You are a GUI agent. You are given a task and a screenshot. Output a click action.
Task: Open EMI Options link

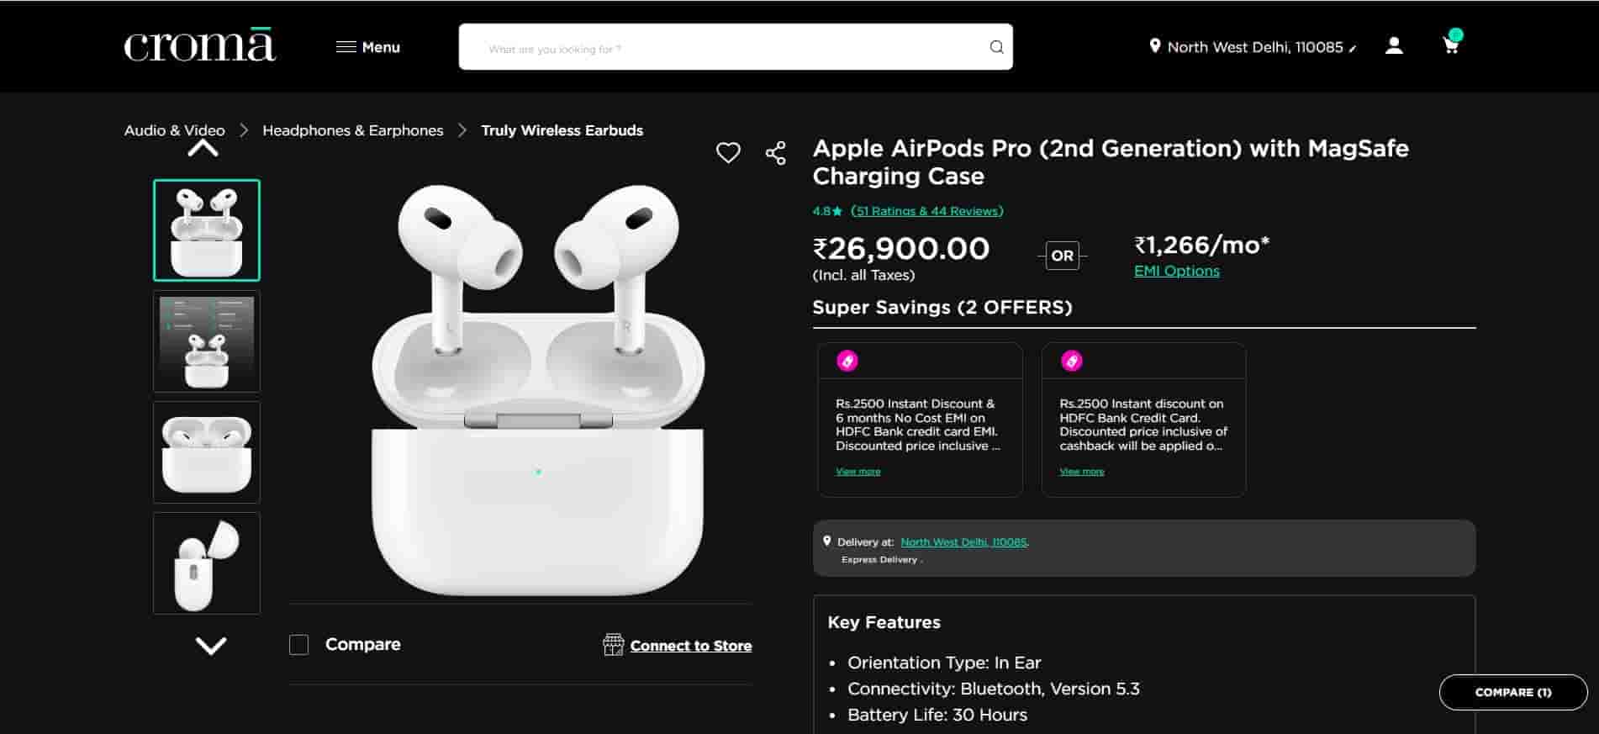(1176, 271)
